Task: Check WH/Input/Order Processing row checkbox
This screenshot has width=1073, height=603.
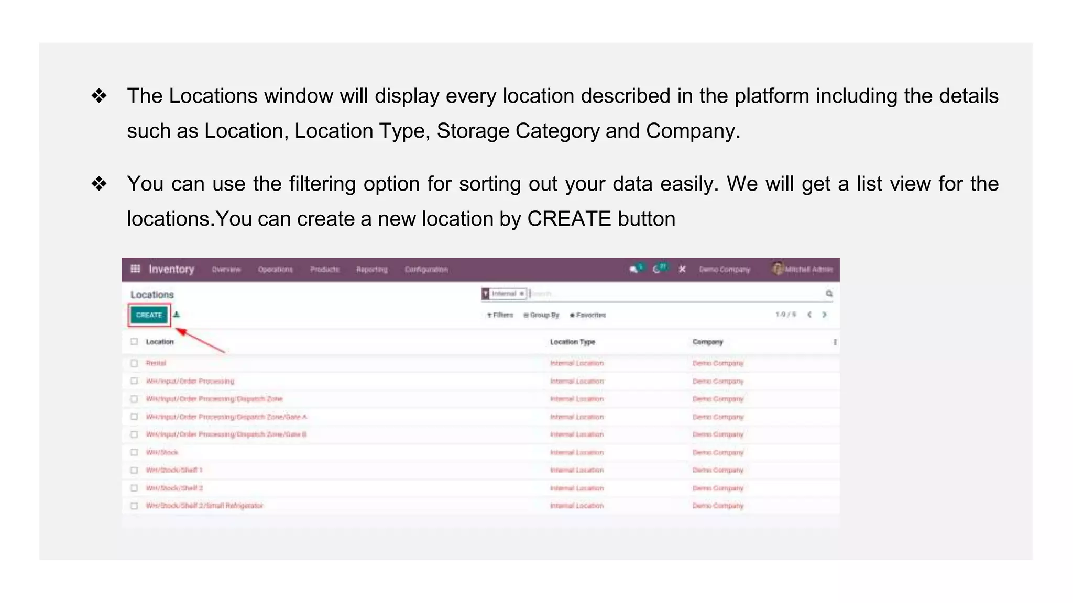Action: point(134,381)
